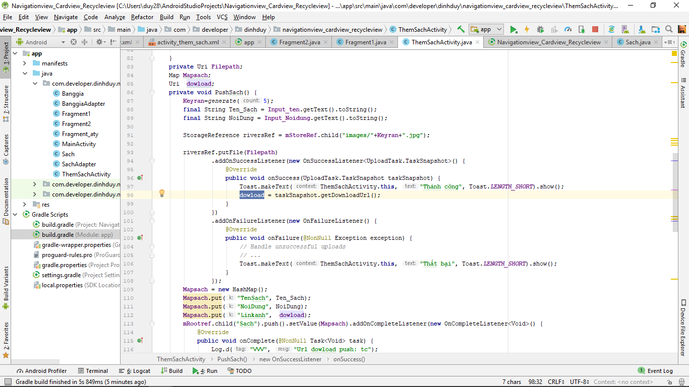Expand the manifests folder
The width and height of the screenshot is (689, 387).
click(x=25, y=63)
